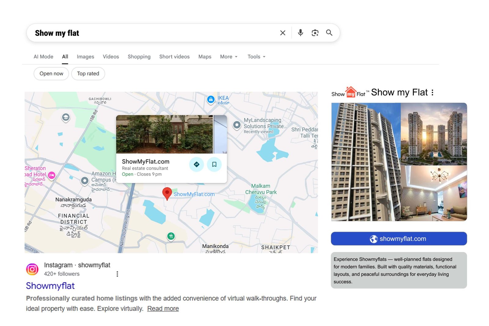Click the magnifying glass search icon
Viewport: 489px width, 326px height.
[x=329, y=33]
